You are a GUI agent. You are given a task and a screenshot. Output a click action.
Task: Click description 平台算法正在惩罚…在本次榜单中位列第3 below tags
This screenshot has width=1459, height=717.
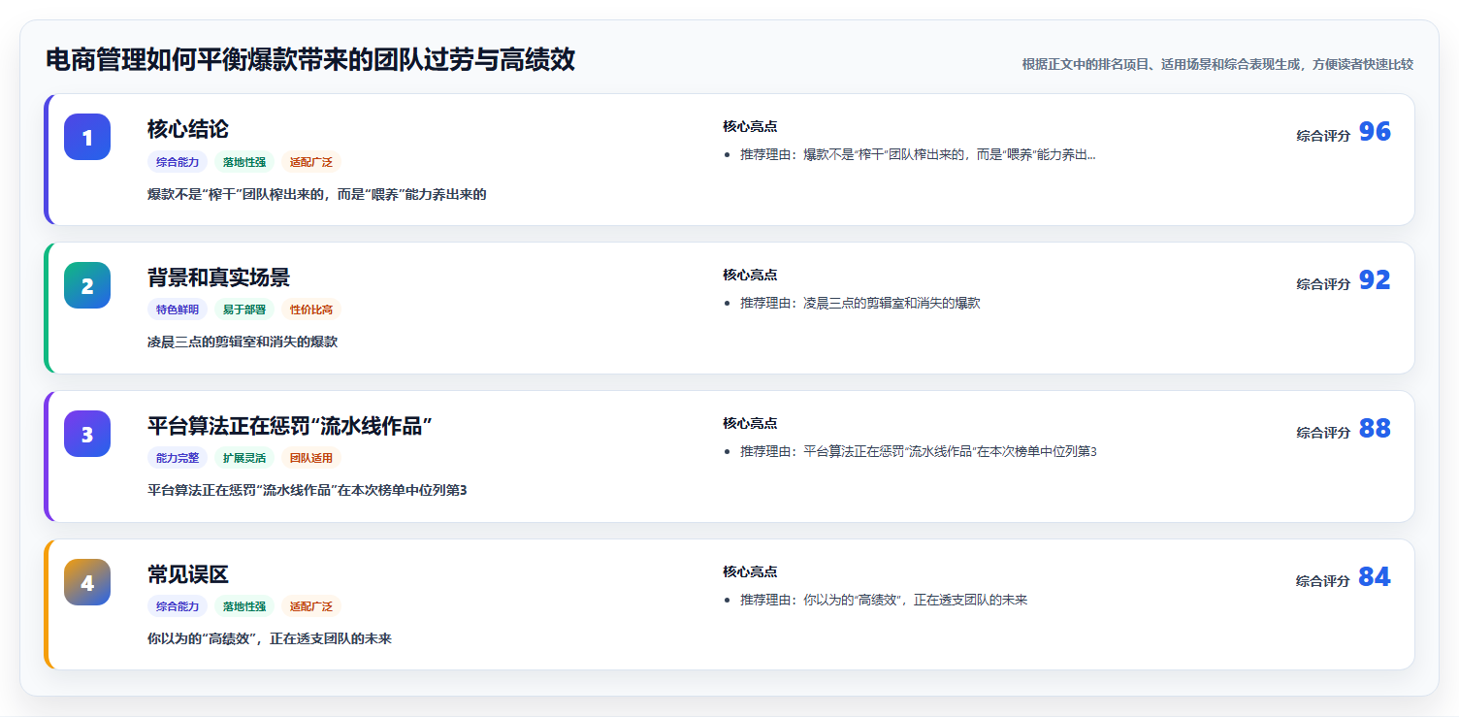click(x=308, y=491)
